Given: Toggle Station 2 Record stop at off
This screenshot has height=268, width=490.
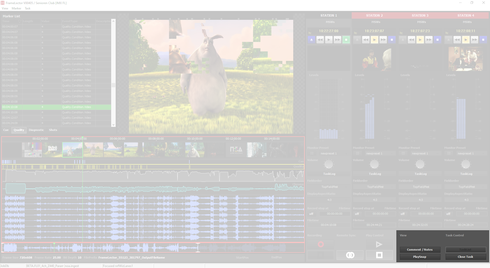Looking at the screenshot, I should click(357, 214).
